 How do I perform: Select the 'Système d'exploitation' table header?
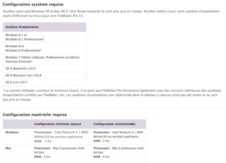(45, 27)
